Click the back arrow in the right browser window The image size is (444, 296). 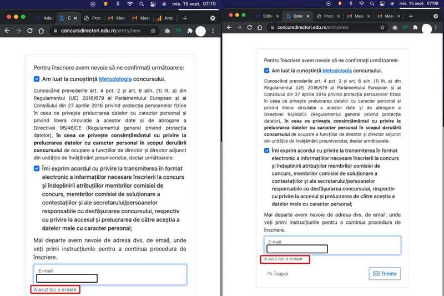(x=228, y=27)
